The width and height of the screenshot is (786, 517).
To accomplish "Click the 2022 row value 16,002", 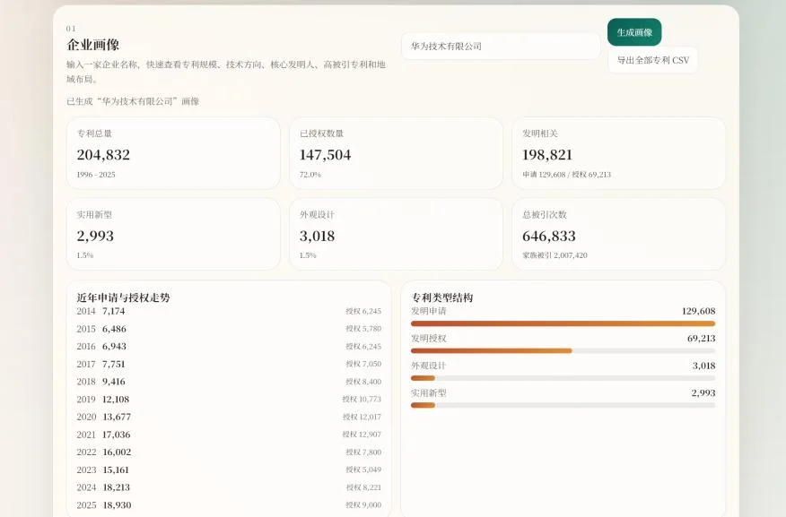I will (117, 452).
